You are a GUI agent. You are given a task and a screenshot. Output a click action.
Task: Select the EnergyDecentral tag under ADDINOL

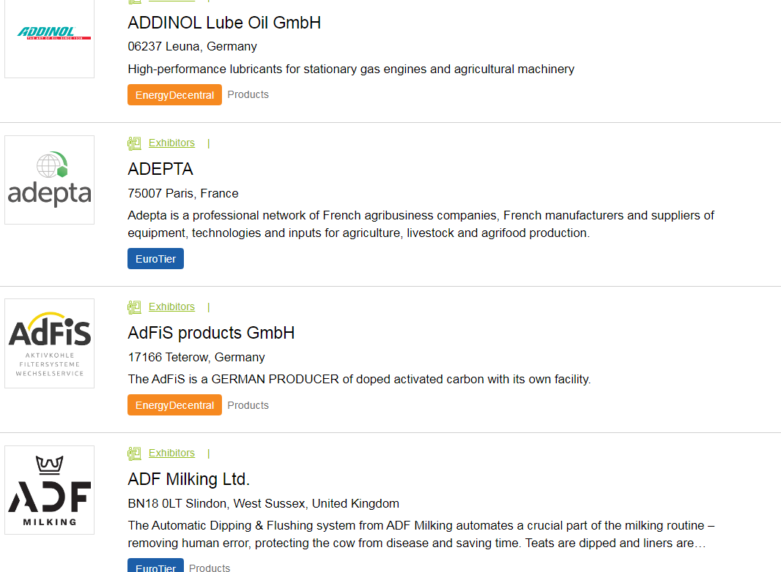174,95
